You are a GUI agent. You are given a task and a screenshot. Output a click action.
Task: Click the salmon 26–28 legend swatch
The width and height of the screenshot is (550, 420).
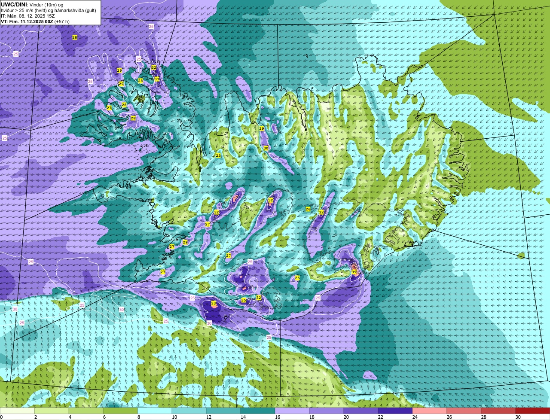pos(464,411)
